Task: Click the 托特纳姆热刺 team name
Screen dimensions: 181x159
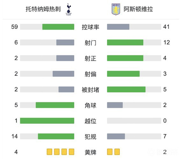Action: pos(43,10)
